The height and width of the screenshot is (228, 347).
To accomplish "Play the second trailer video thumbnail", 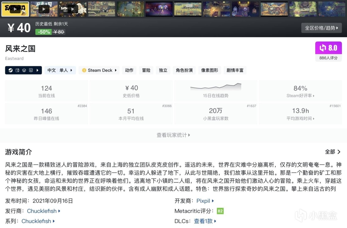I will (x=44, y=9).
